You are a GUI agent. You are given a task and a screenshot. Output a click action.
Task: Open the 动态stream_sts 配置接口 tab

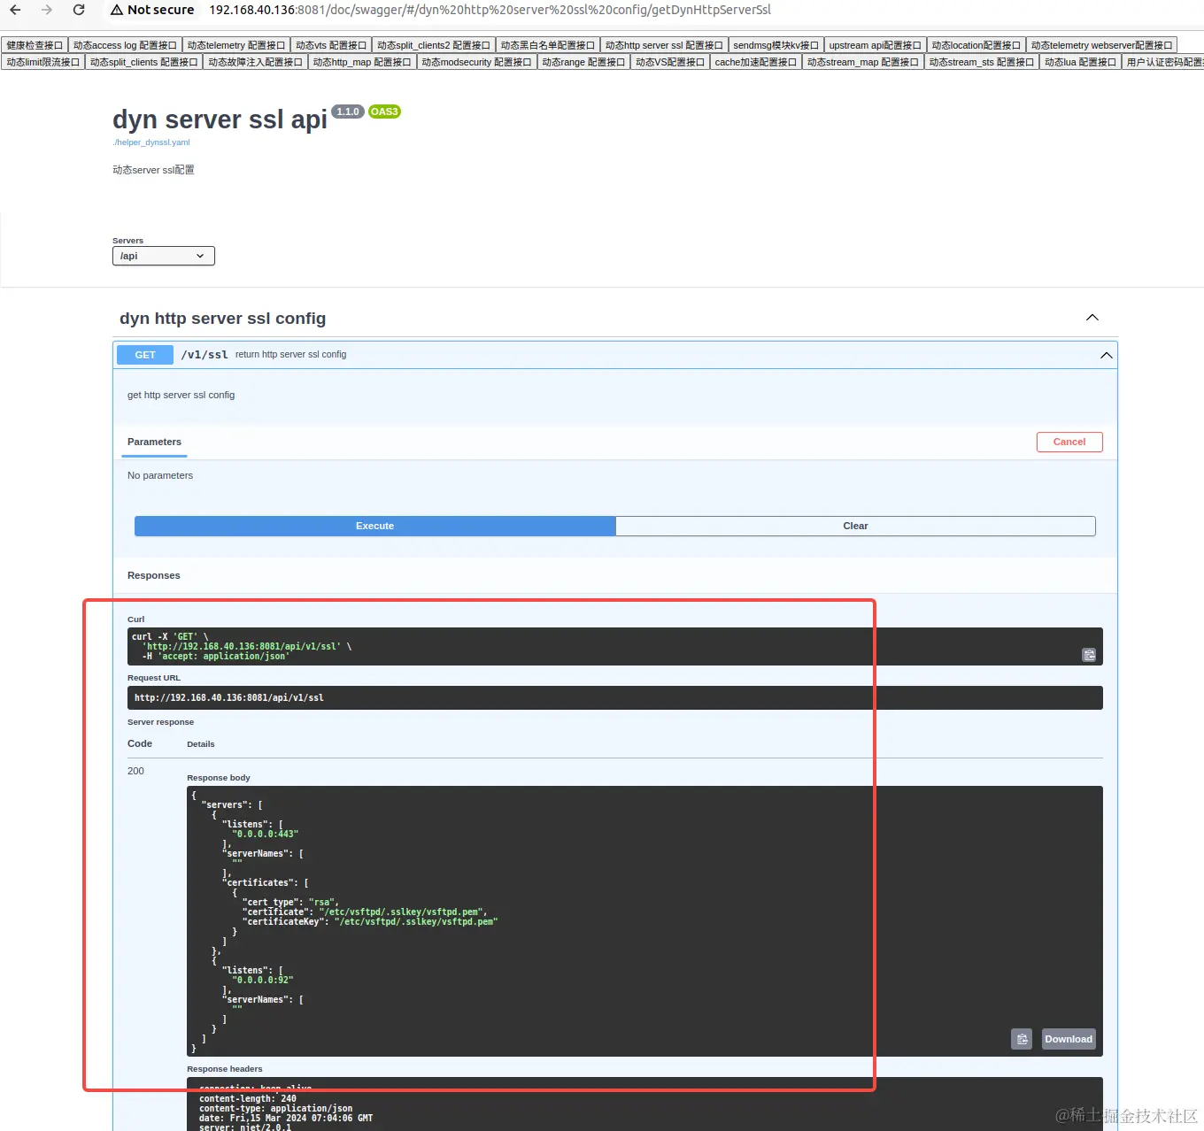pos(981,62)
